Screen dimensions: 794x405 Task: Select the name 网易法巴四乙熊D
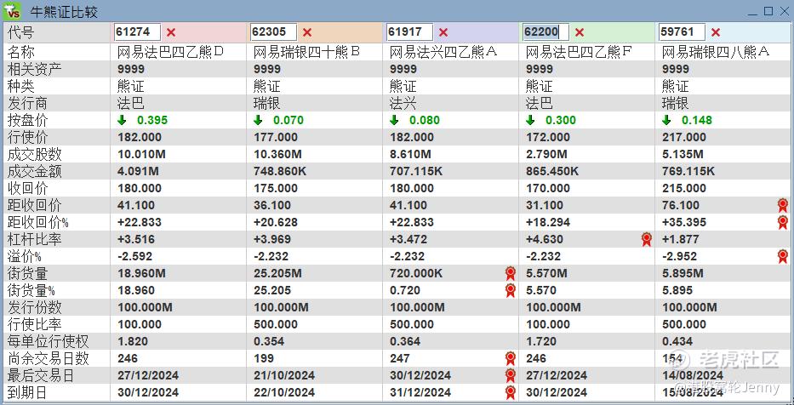point(171,52)
